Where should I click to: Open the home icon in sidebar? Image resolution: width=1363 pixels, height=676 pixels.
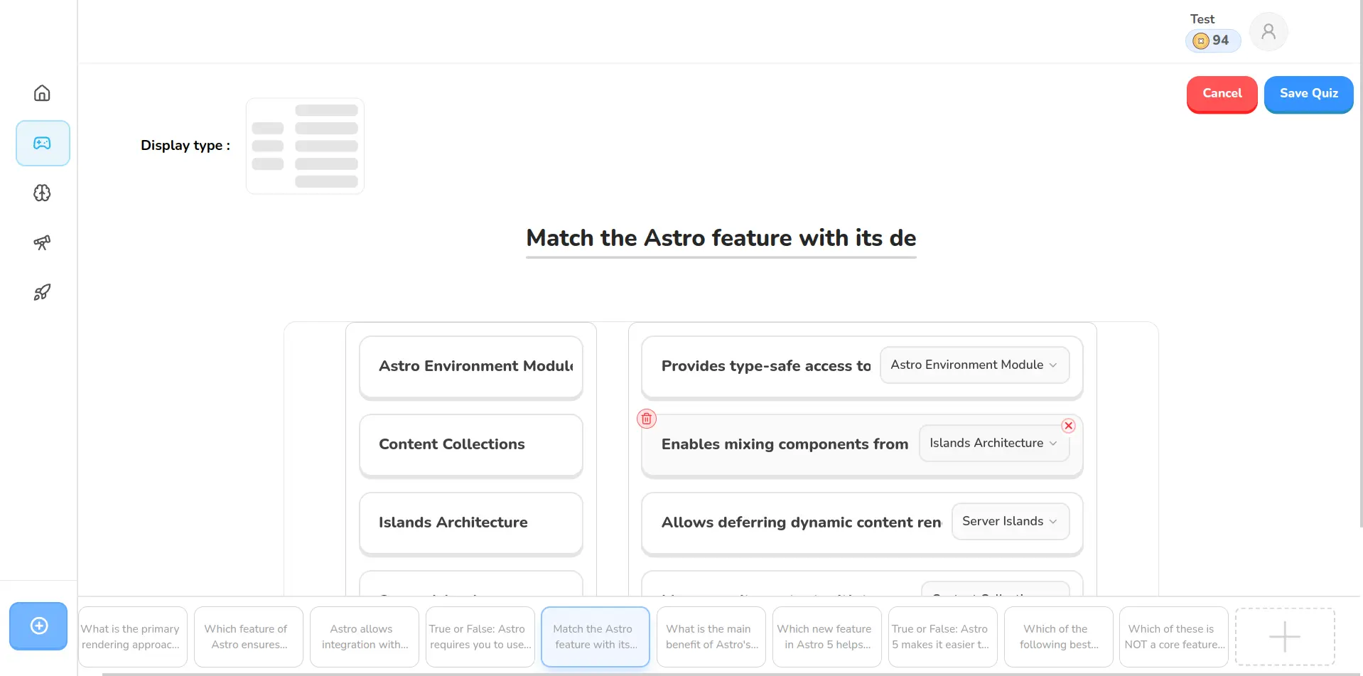[42, 93]
